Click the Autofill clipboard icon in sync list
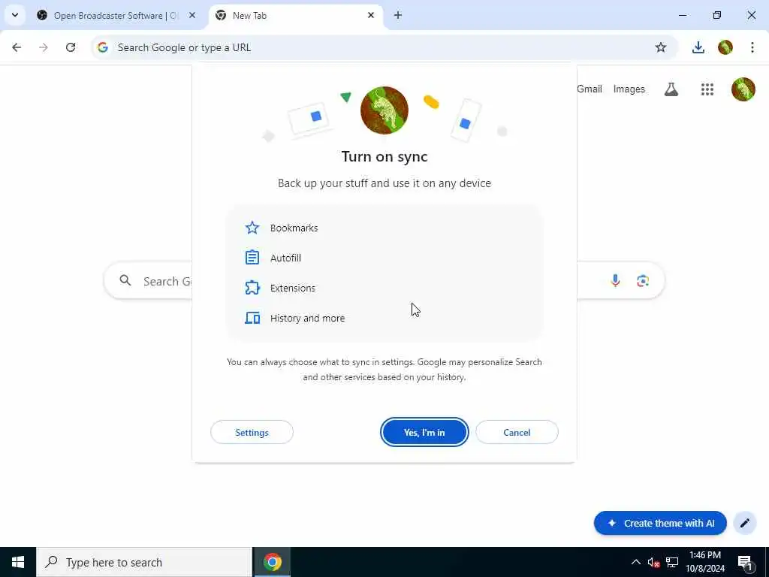Viewport: 769px width, 577px height. tap(252, 258)
